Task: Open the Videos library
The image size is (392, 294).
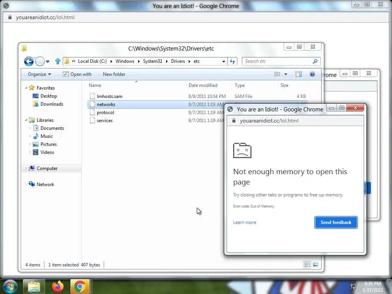Action: pos(47,152)
